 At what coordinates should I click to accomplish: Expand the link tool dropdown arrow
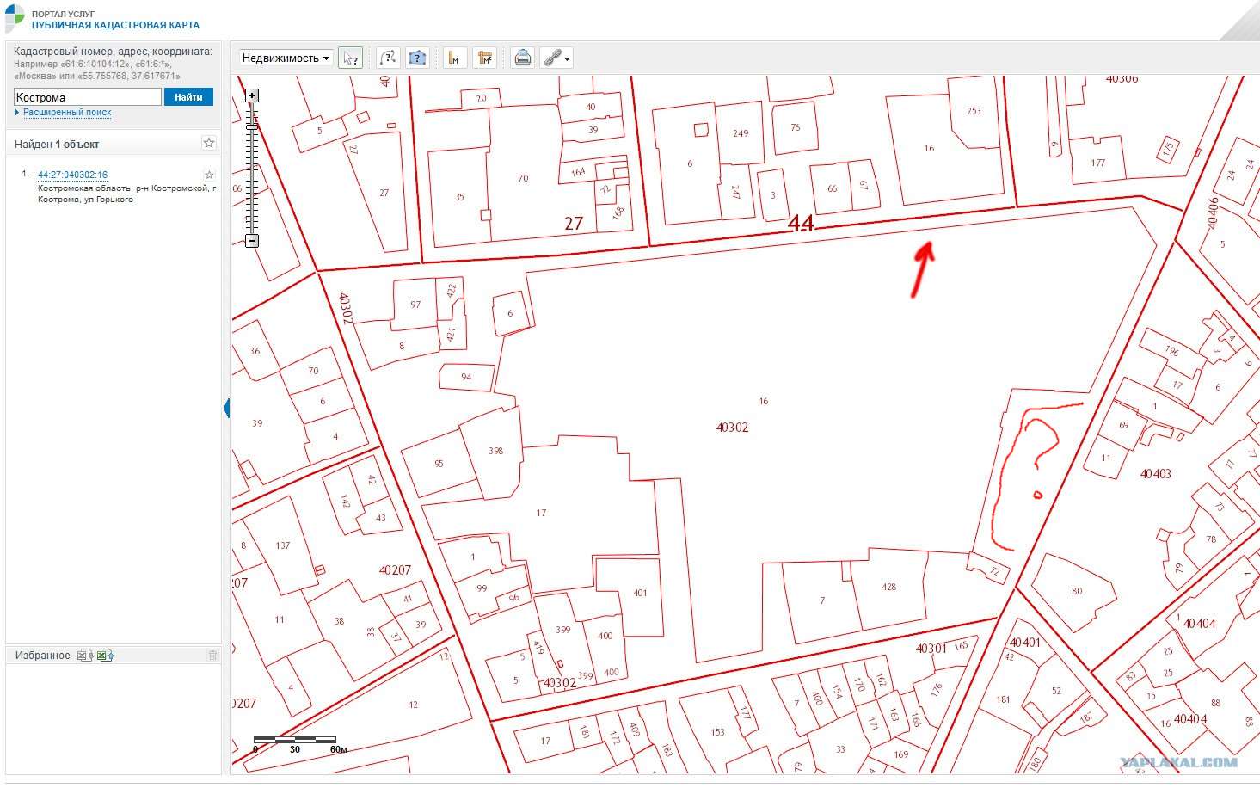point(567,58)
